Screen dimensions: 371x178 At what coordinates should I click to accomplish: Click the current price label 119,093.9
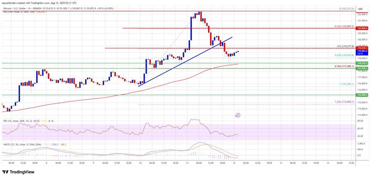(362, 51)
